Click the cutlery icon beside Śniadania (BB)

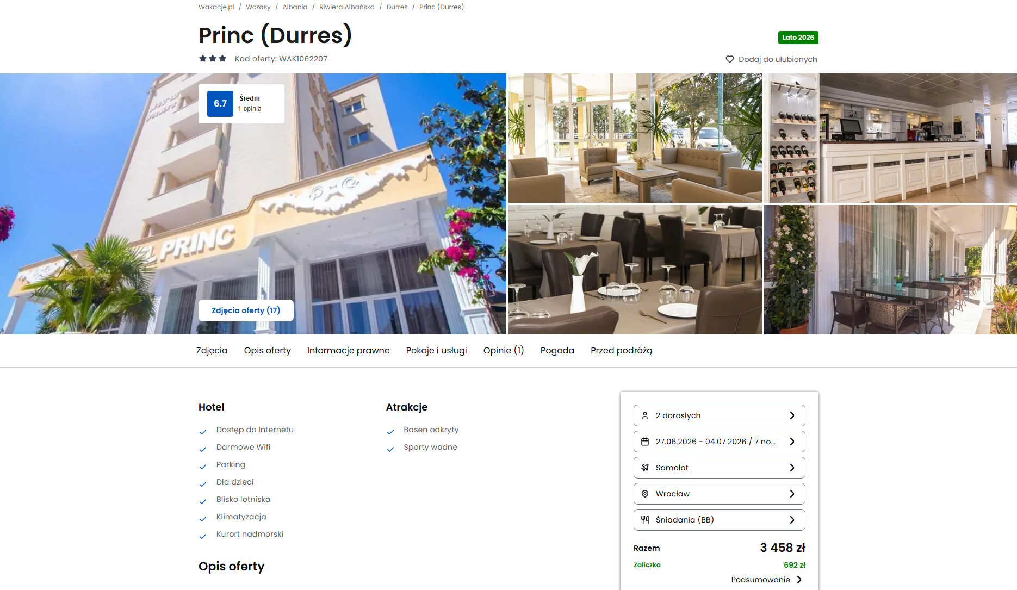[645, 520]
